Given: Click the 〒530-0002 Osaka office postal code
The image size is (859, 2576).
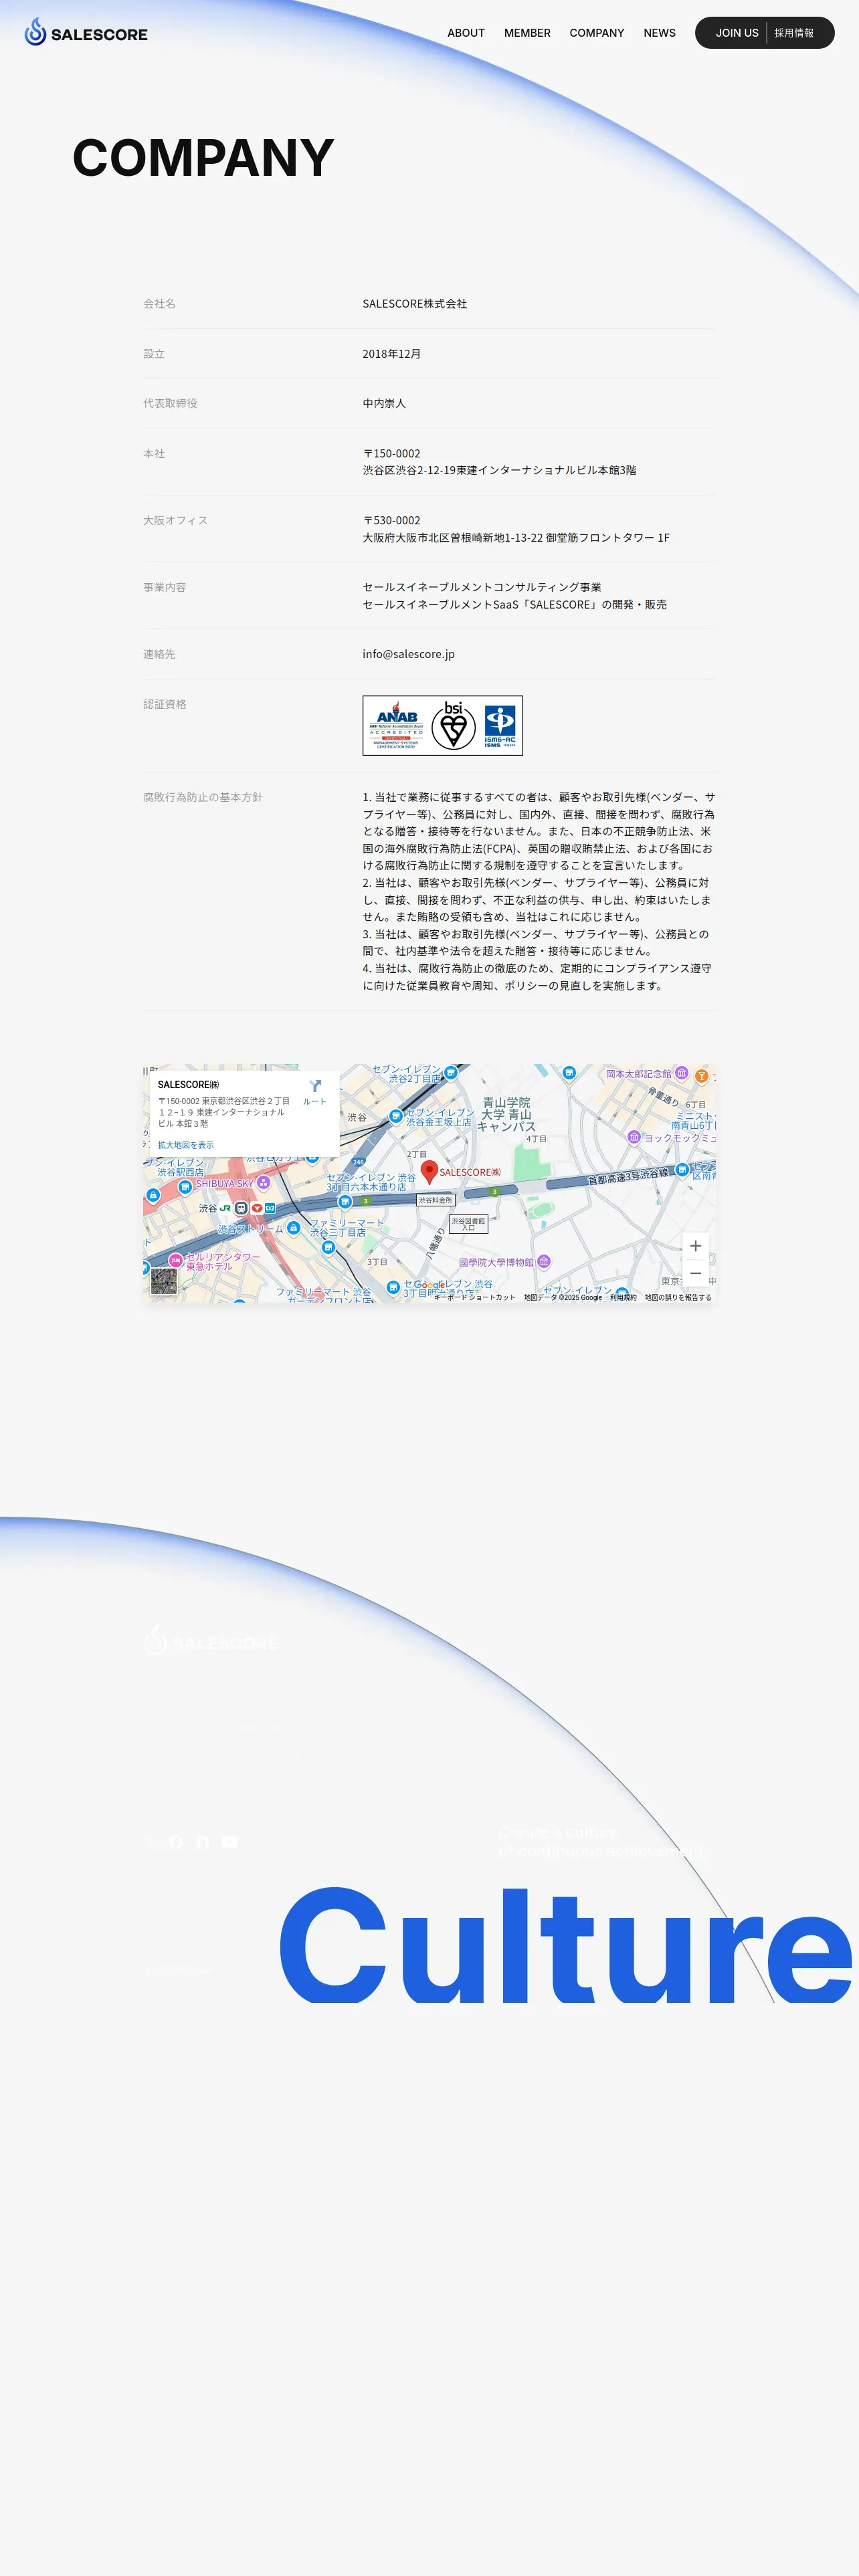Looking at the screenshot, I should (x=392, y=521).
